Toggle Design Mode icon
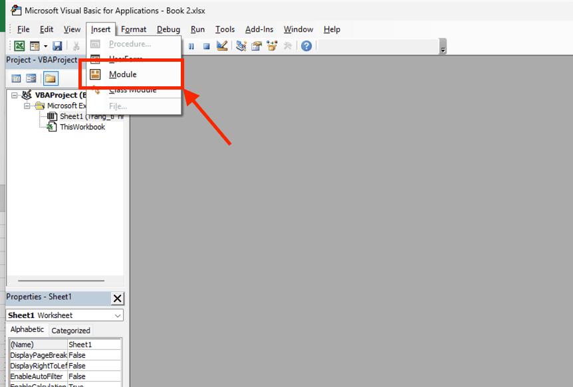Screen dimensions: 573x387 pos(222,46)
